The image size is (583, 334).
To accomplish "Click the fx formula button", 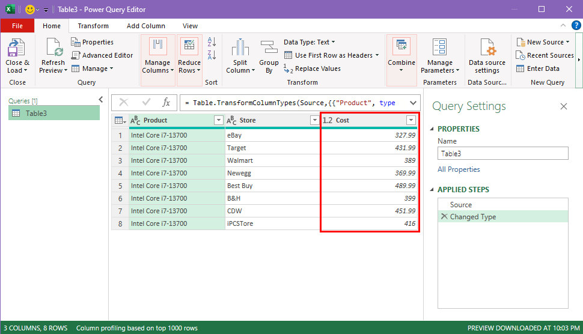I will point(166,103).
